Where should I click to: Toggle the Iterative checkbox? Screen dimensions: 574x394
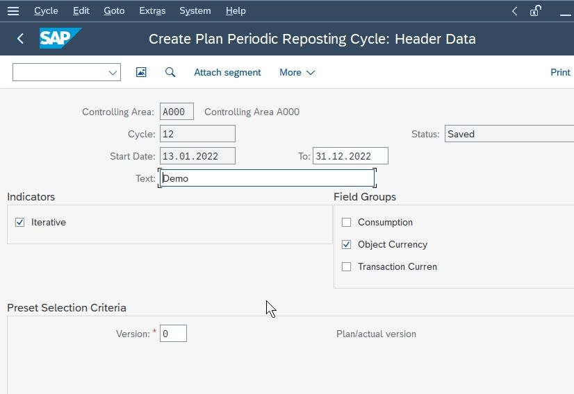(x=19, y=222)
